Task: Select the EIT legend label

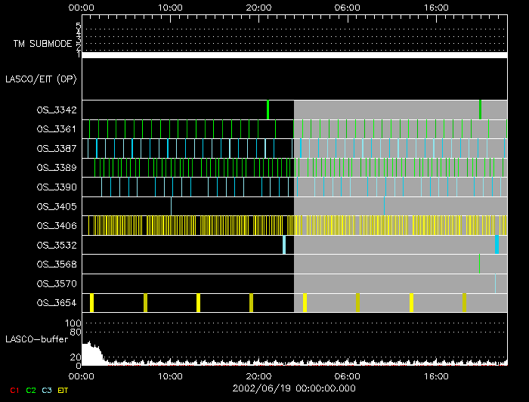Action: tap(63, 390)
